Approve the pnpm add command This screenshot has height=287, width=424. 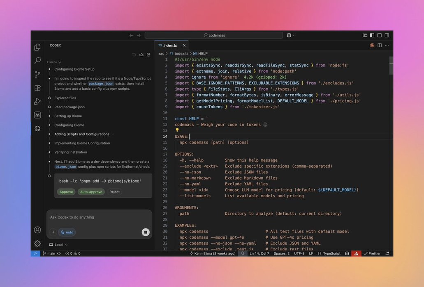[66, 192]
